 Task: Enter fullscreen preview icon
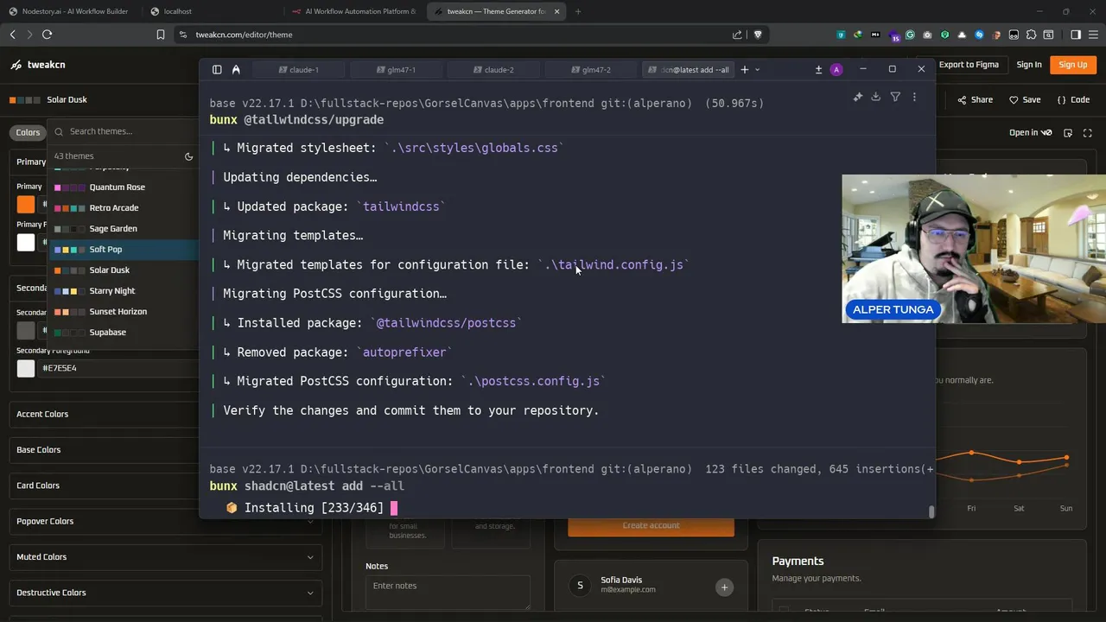[1088, 133]
